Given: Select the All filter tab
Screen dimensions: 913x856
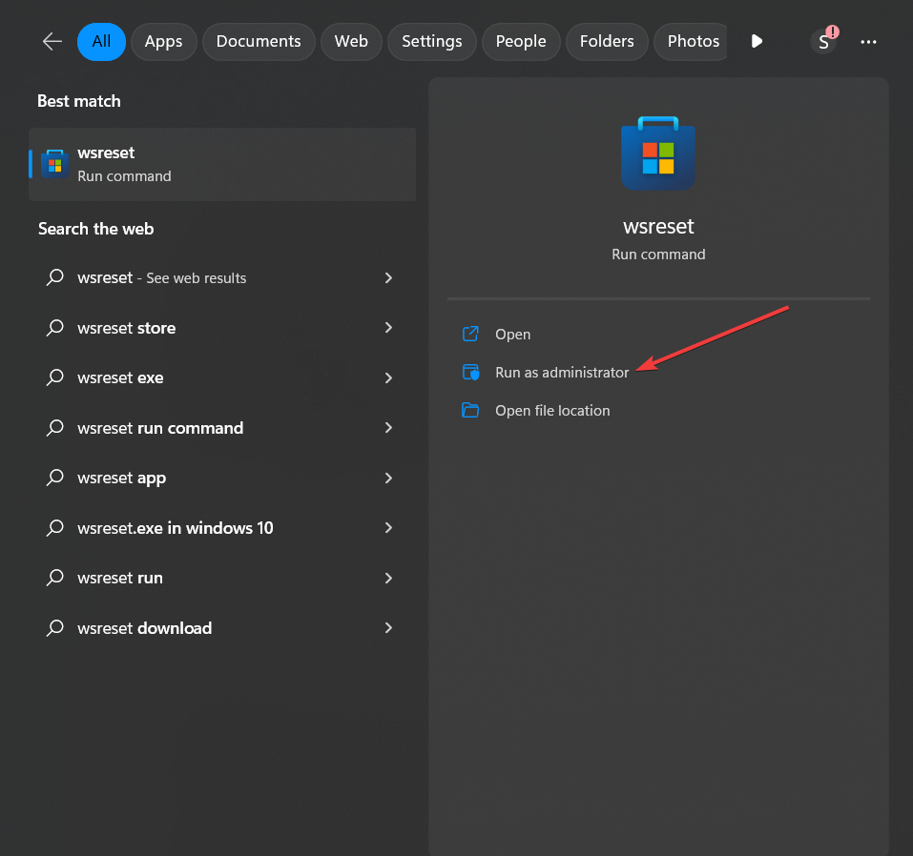Looking at the screenshot, I should [x=101, y=41].
